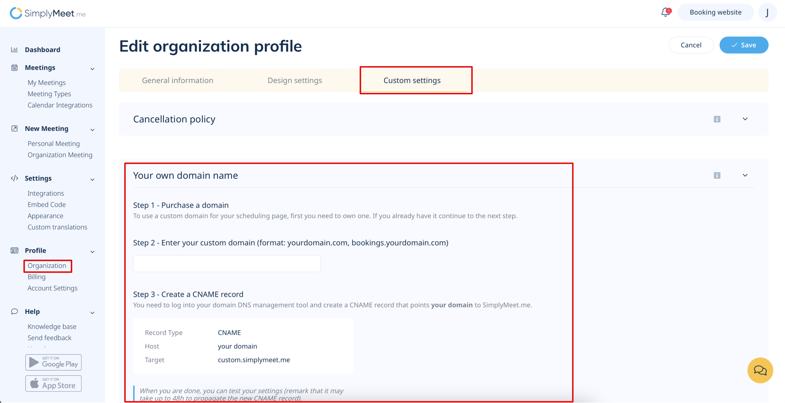The height and width of the screenshot is (403, 785).
Task: Collapse the Your own domain name section
Action: coord(745,175)
